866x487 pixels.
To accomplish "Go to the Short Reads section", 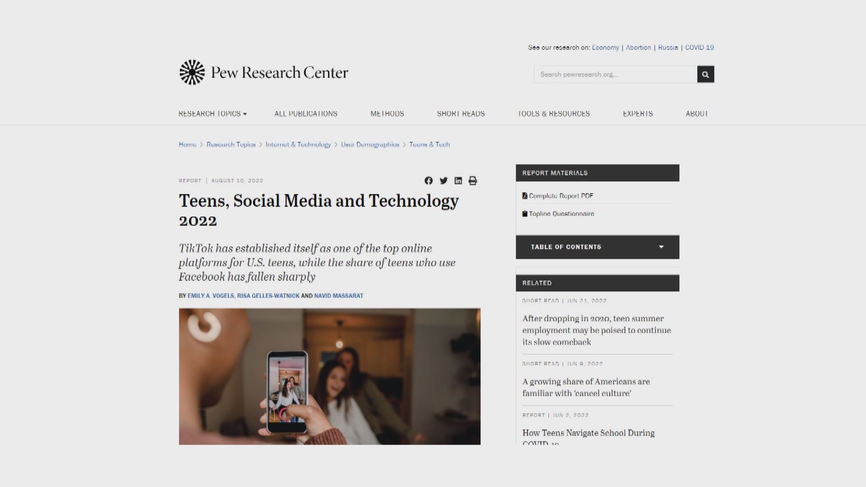I will point(461,114).
